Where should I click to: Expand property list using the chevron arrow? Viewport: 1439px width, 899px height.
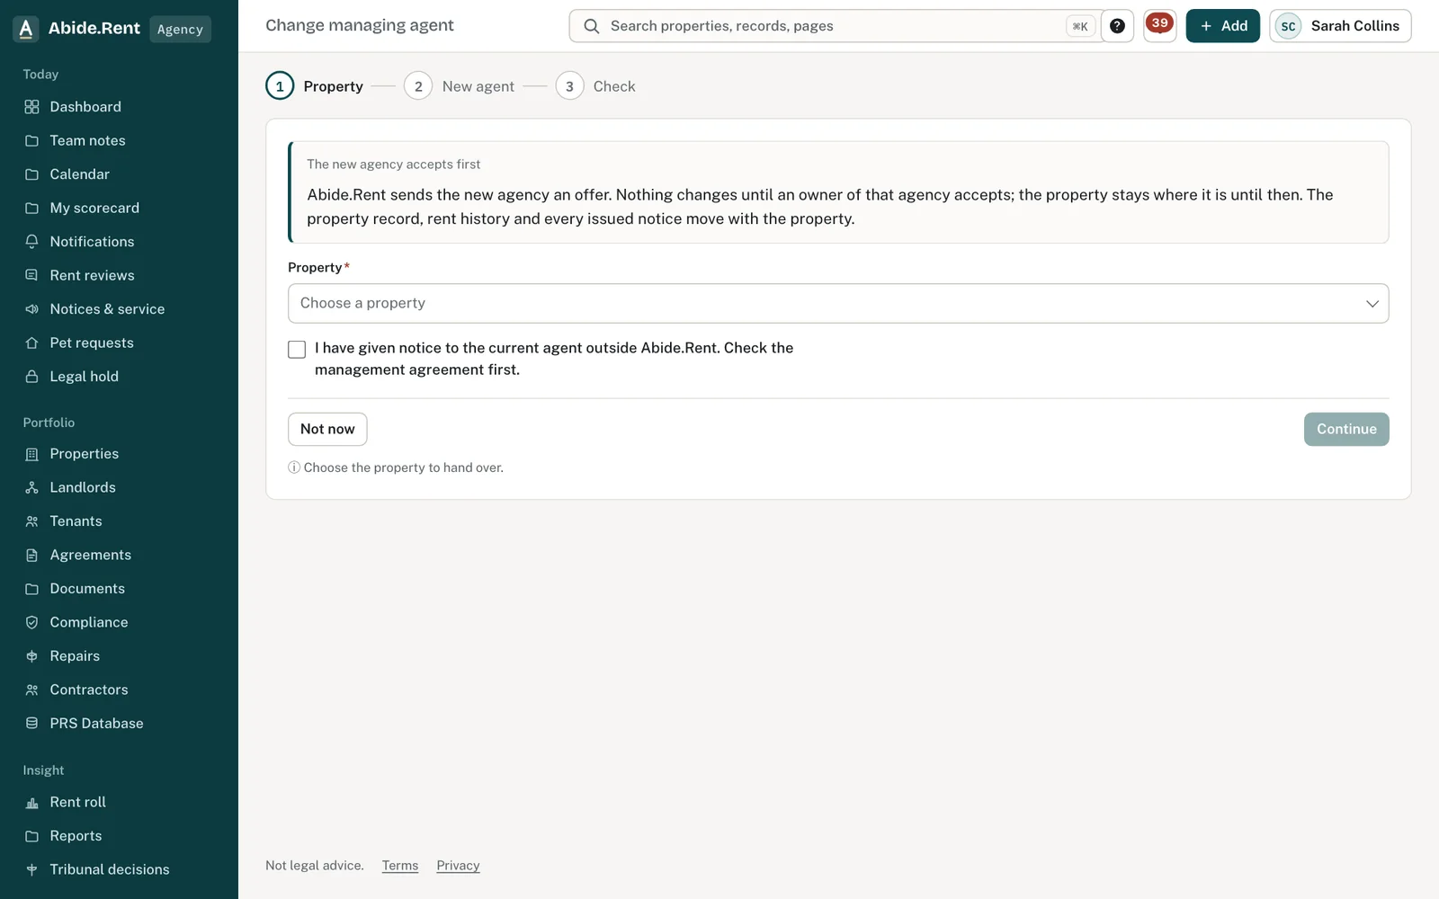(1372, 304)
